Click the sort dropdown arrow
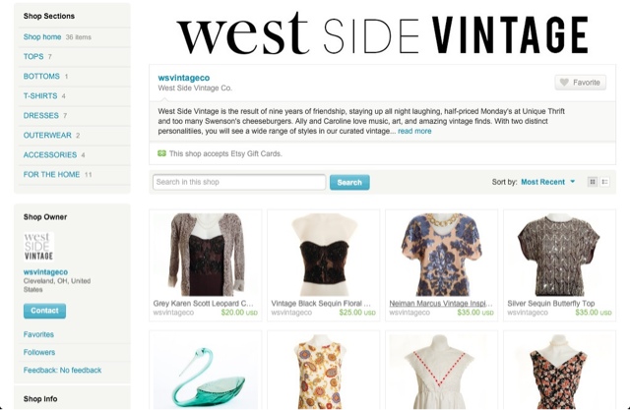The width and height of the screenshot is (630, 410). tap(573, 182)
